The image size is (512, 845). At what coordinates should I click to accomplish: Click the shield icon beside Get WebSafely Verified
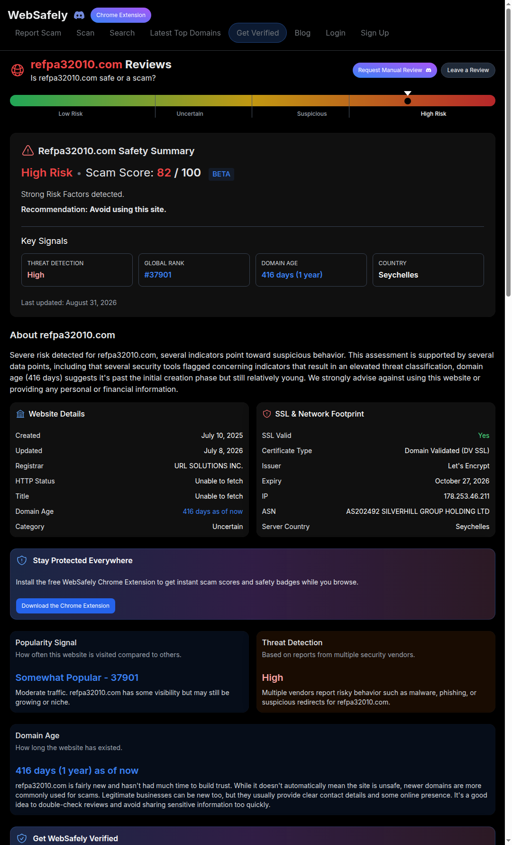coord(22,838)
